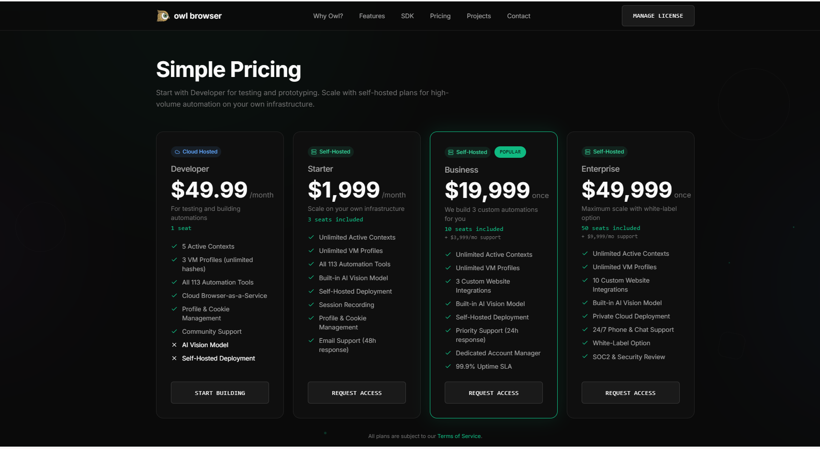This screenshot has width=820, height=449.
Task: Click the green POPULAR badge
Action: pos(510,152)
